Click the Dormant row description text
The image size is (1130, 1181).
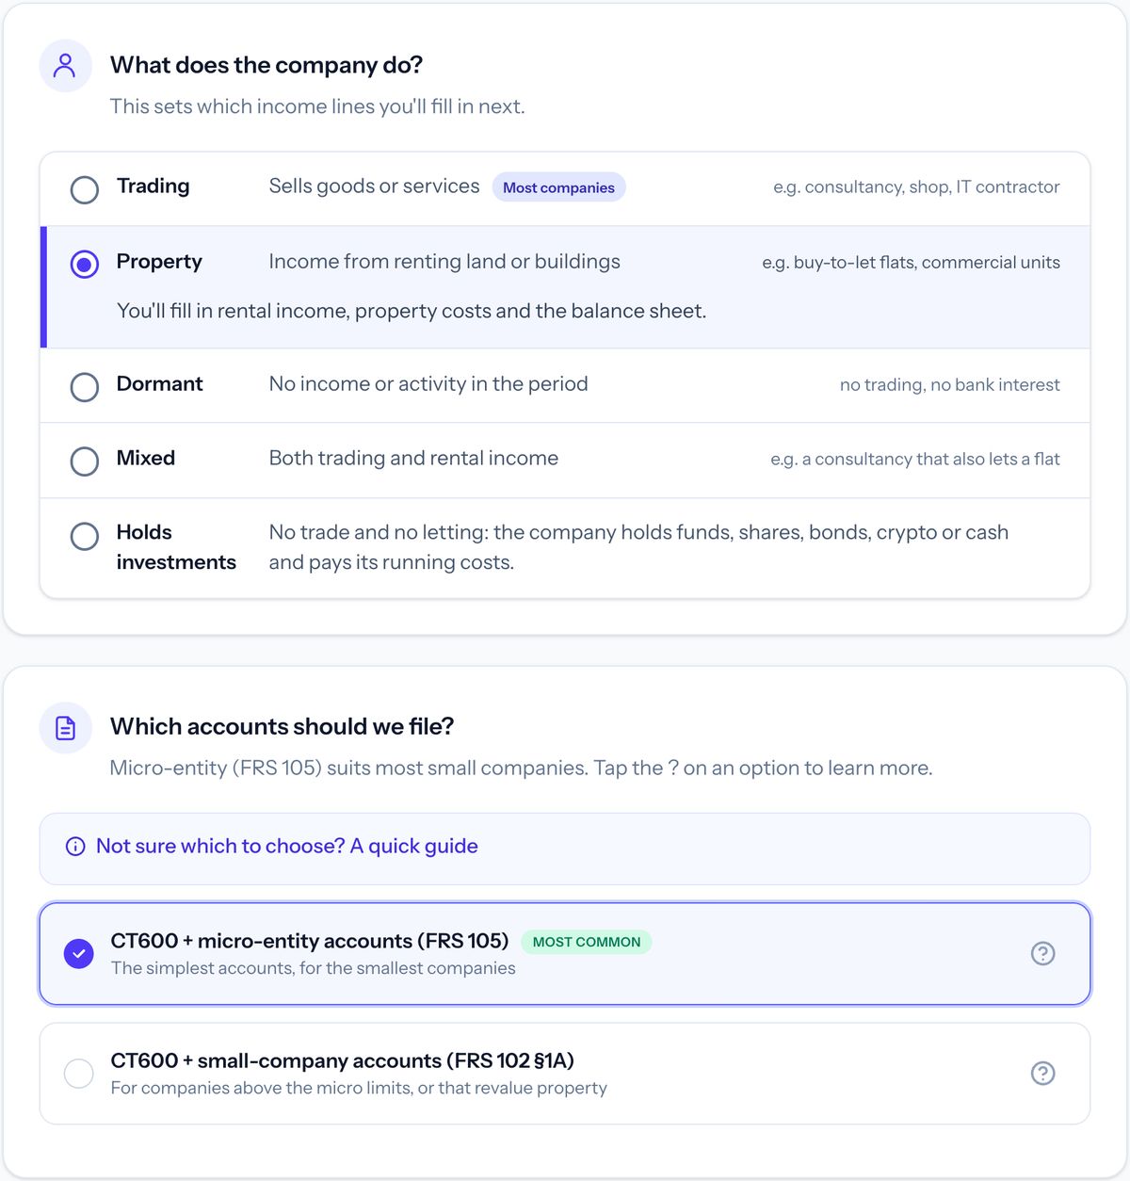click(x=428, y=383)
